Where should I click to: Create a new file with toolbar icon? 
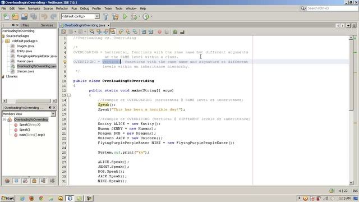pyautogui.click(x=6, y=16)
